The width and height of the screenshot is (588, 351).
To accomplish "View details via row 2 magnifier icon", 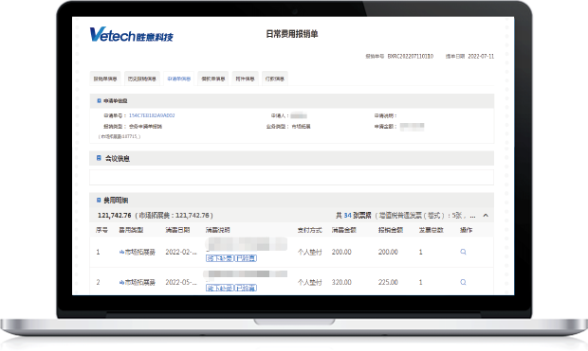I will (x=463, y=282).
